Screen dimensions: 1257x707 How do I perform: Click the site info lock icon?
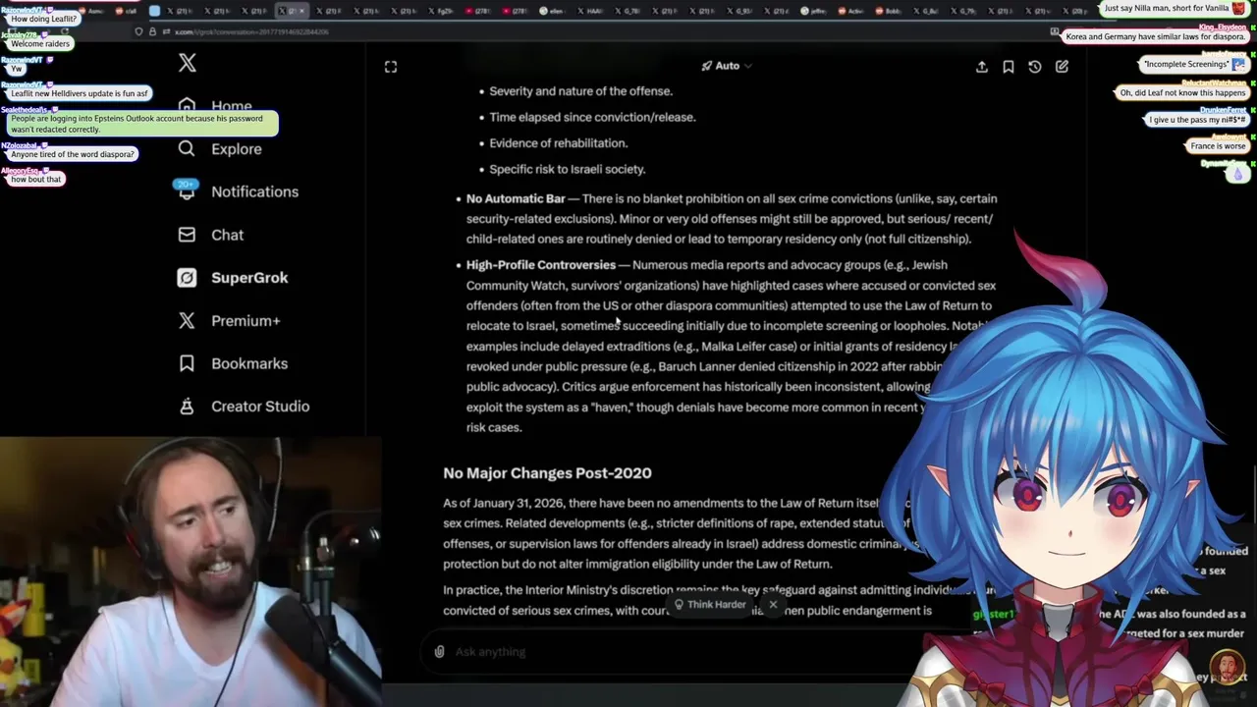(151, 31)
